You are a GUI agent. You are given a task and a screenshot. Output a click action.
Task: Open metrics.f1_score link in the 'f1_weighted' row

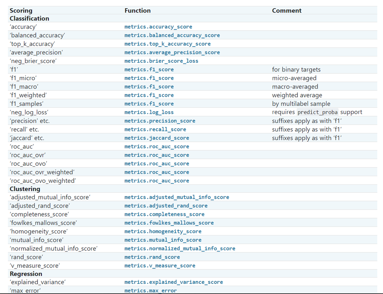[149, 95]
